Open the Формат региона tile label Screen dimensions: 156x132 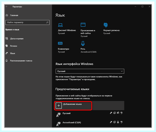(111, 30)
